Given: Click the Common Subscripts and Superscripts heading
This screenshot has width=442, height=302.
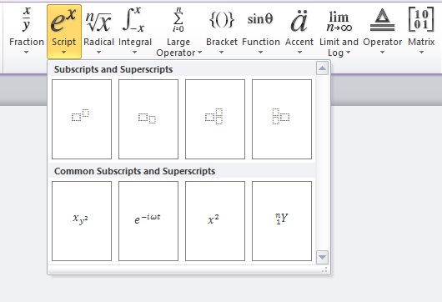Looking at the screenshot, I should [x=135, y=171].
